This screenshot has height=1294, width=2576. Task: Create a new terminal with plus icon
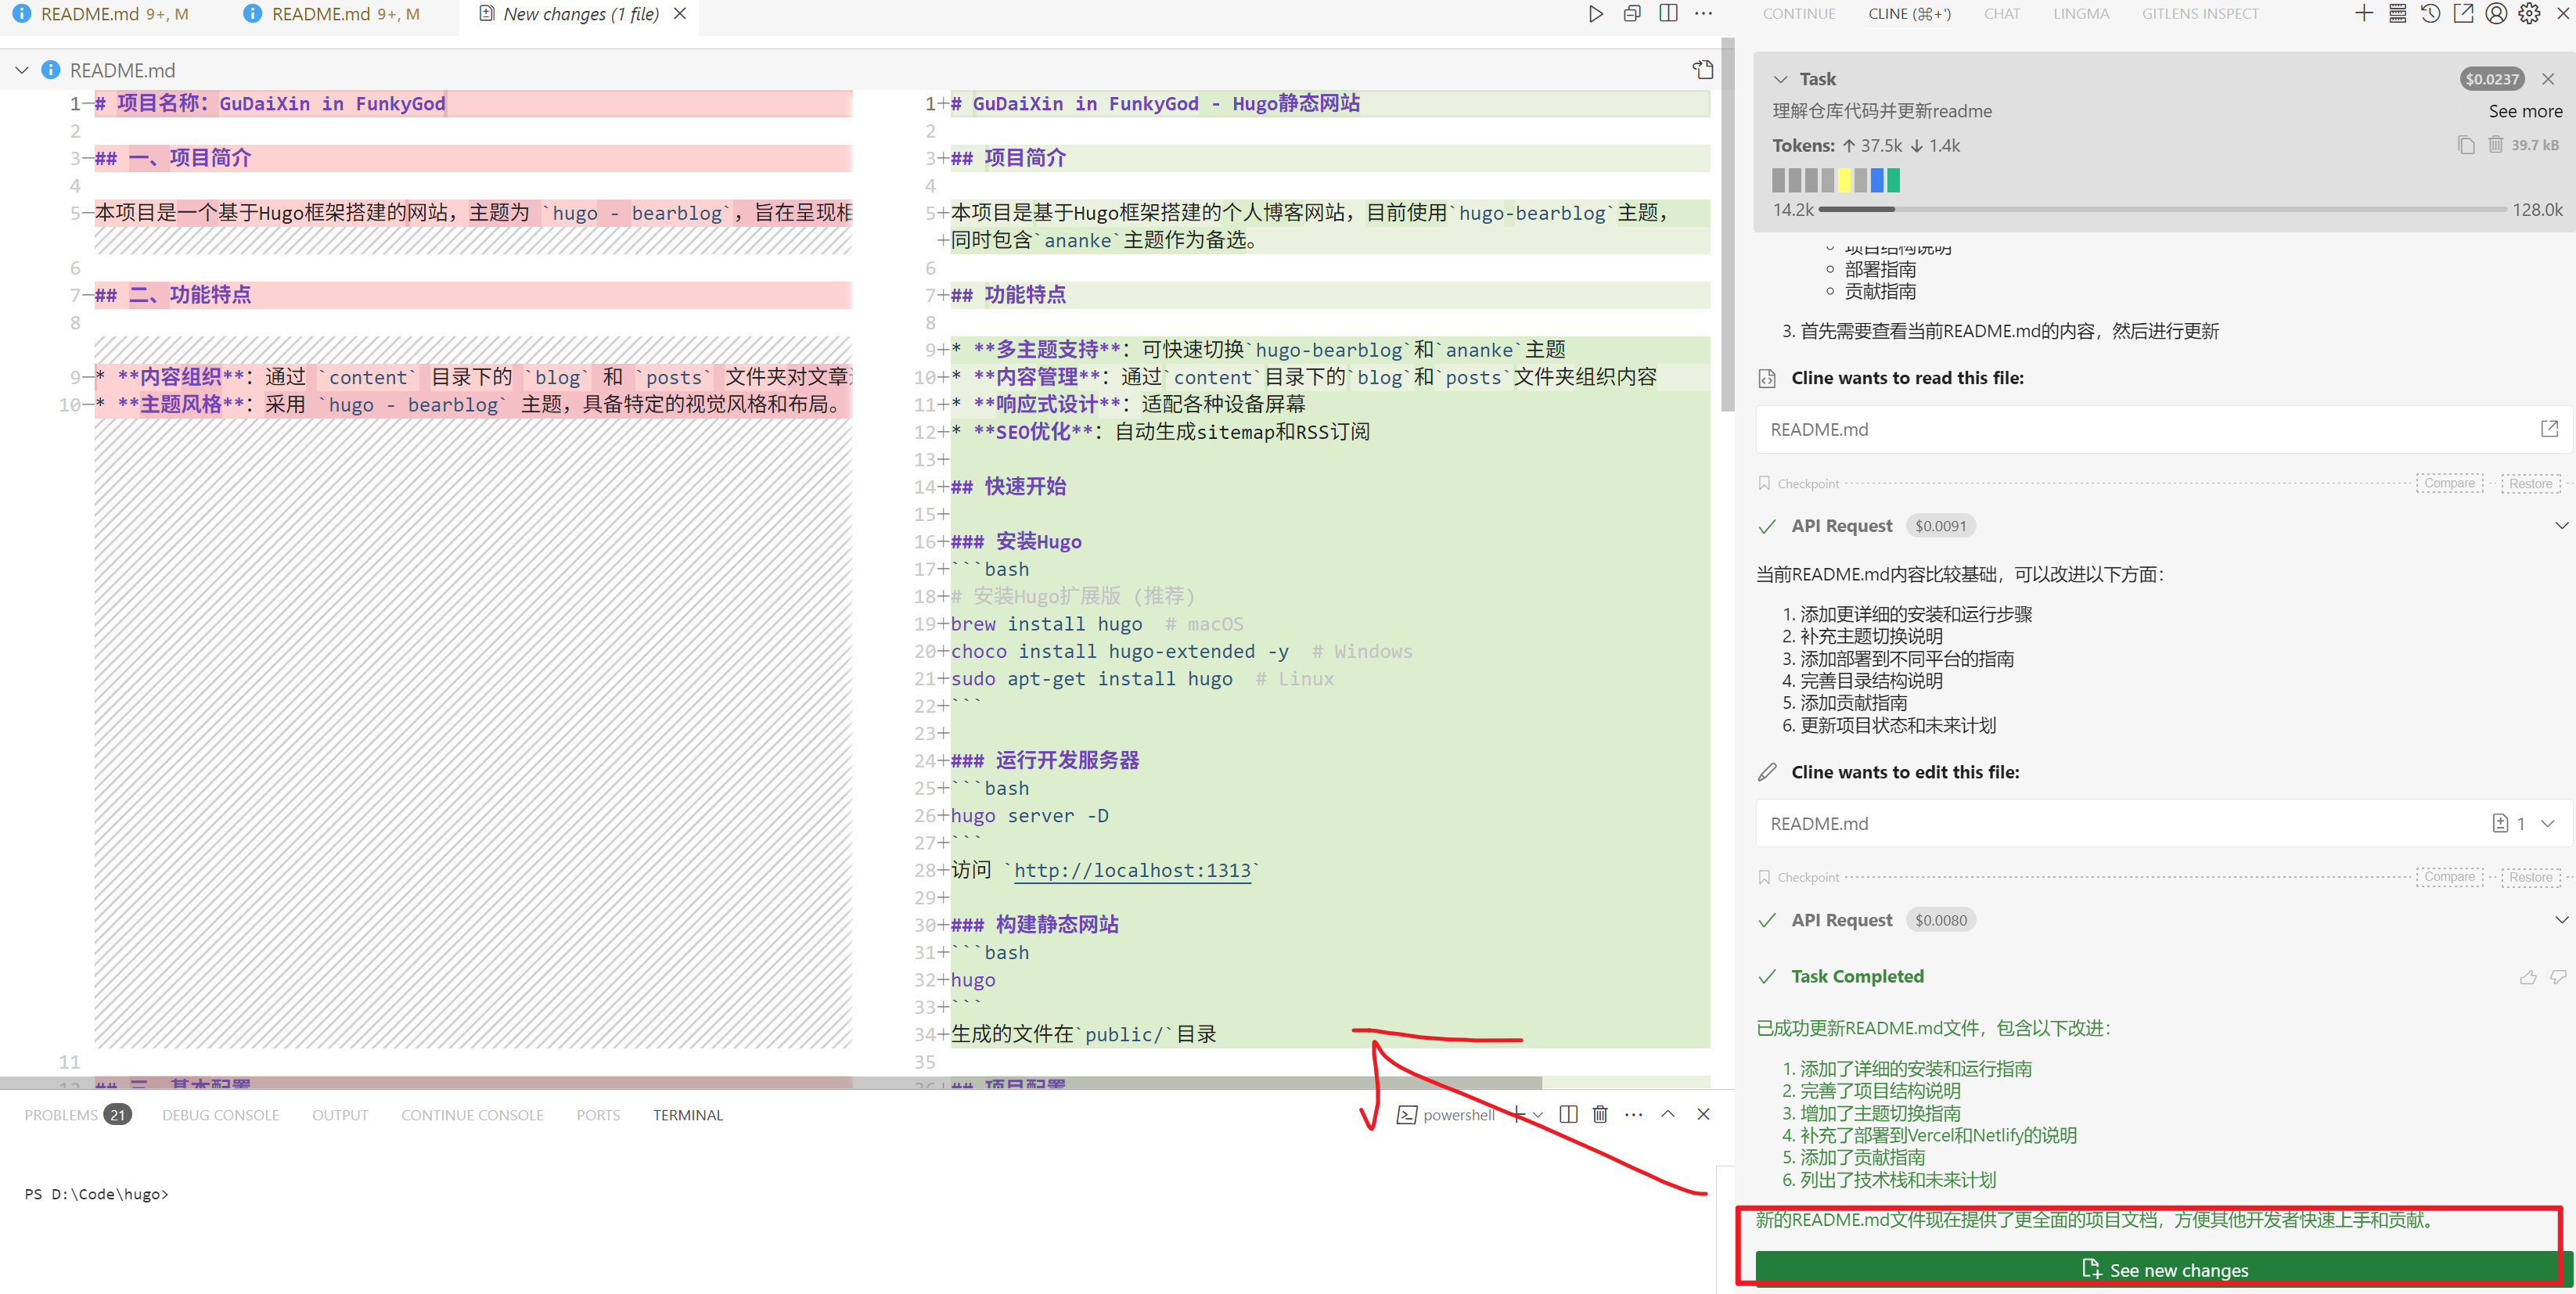[x=1518, y=1114]
